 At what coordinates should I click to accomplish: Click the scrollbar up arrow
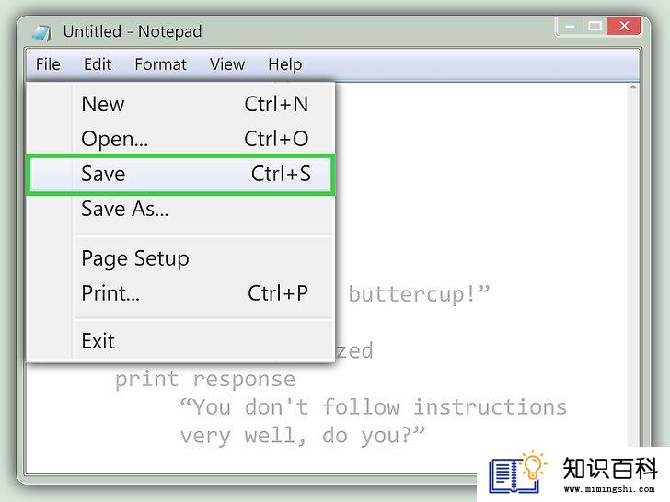coord(633,87)
